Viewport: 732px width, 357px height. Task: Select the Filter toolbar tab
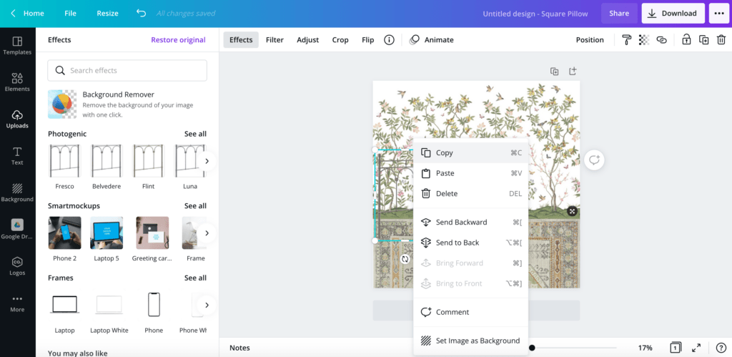point(274,40)
